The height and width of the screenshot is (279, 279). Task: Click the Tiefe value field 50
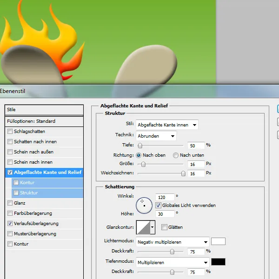(x=196, y=146)
